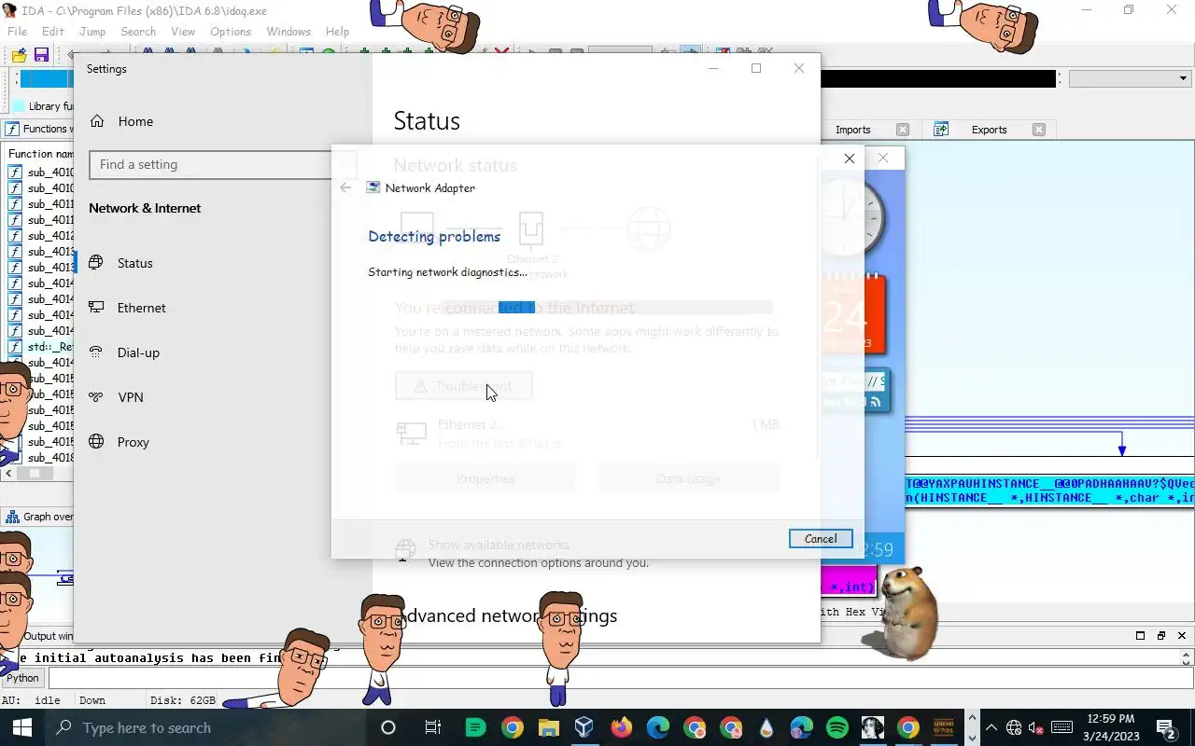
Task: Click the muted volume tray icon
Action: [1036, 727]
